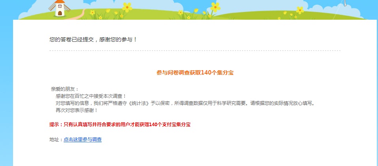This screenshot has width=378, height=166.
Task: Click the 感谢您在百忙之中接受本次调查 sentence
Action: 91,96
